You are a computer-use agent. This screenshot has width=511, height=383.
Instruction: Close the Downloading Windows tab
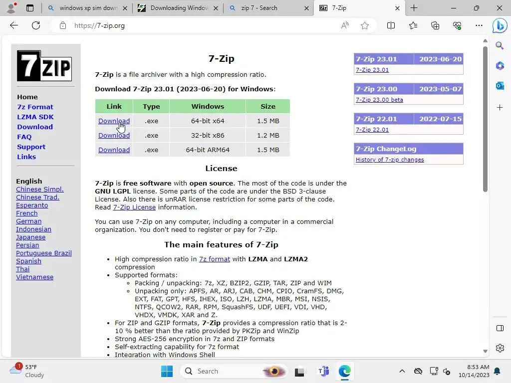tap(216, 8)
